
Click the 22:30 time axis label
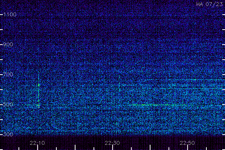click(x=112, y=143)
